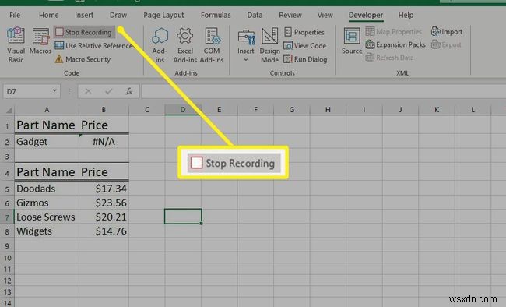Click cell A8 containing Widgets
506x307 pixels.
pyautogui.click(x=47, y=231)
